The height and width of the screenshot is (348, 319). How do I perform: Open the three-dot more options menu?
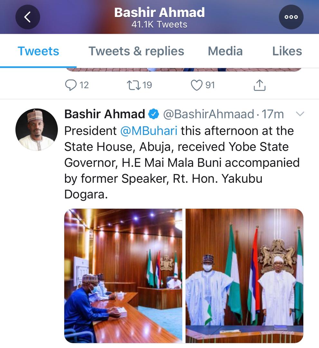(x=291, y=17)
